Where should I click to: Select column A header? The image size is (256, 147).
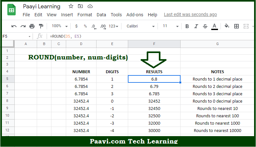coord(26,44)
